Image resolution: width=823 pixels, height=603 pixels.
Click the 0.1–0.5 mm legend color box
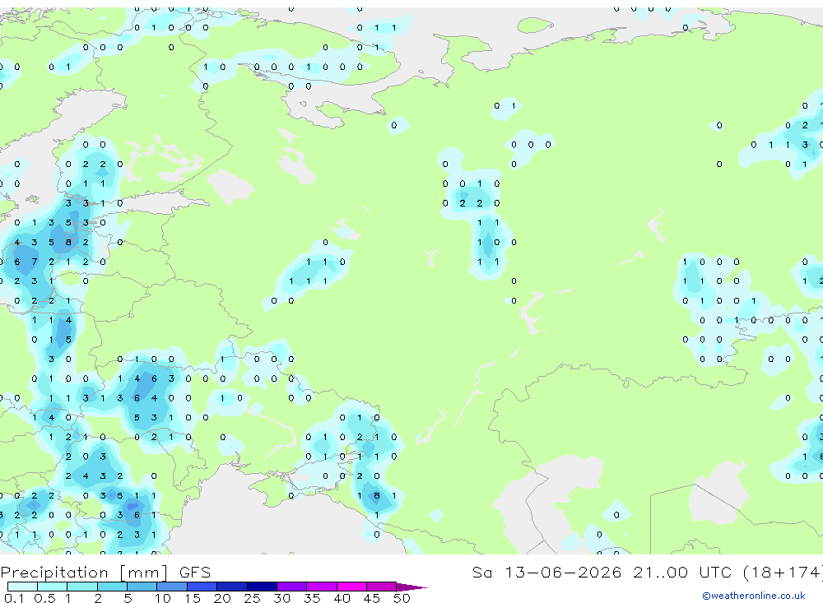coord(22,587)
